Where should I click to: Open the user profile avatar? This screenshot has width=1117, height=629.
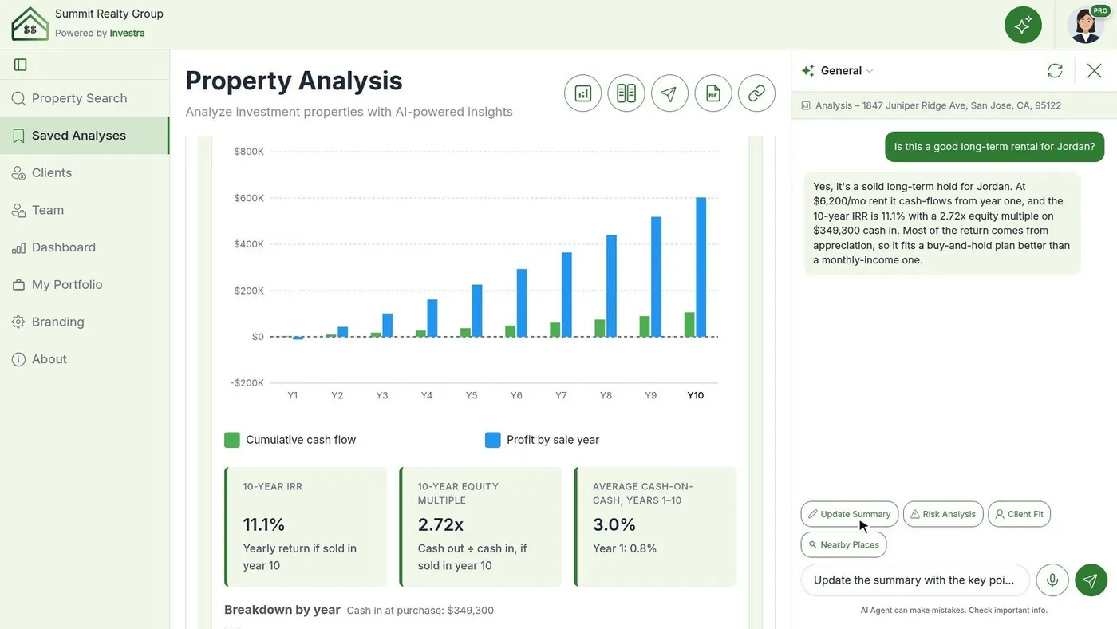(x=1086, y=25)
